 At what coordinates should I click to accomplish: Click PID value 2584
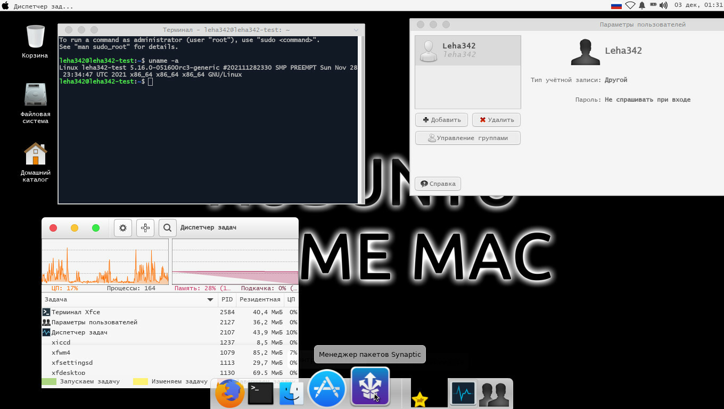tap(227, 312)
